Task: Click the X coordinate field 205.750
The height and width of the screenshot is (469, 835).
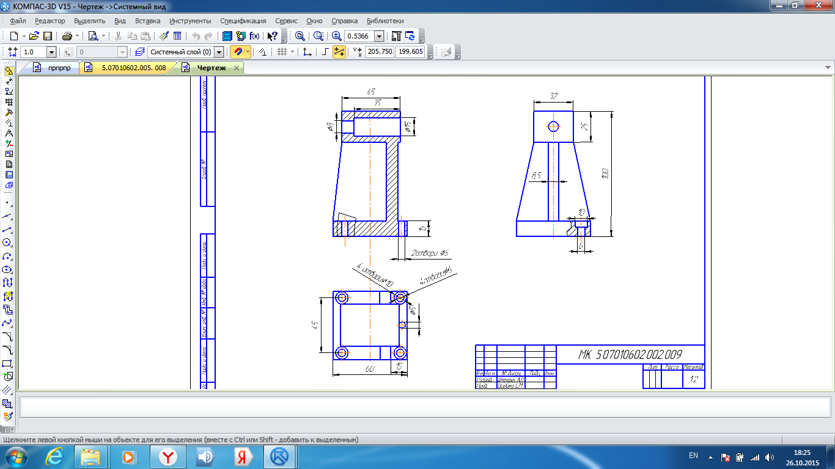Action: pos(379,53)
